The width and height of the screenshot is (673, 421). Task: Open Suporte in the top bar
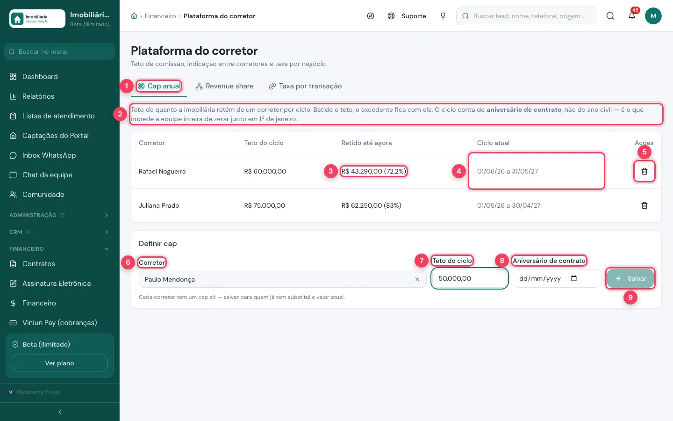coord(407,16)
